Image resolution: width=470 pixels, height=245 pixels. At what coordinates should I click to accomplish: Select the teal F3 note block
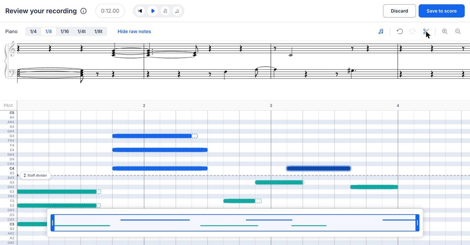click(x=239, y=201)
